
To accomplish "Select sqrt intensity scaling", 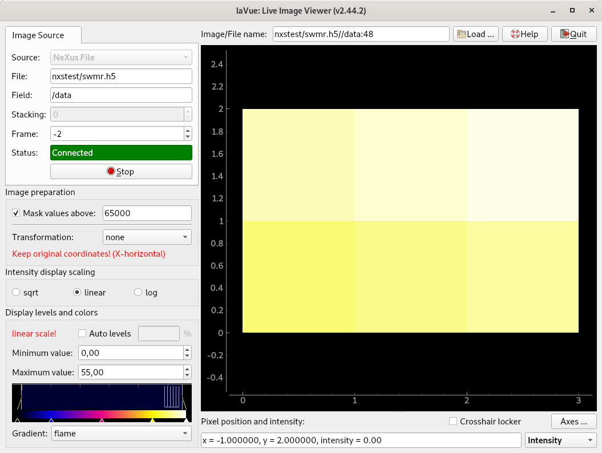I will [x=17, y=293].
